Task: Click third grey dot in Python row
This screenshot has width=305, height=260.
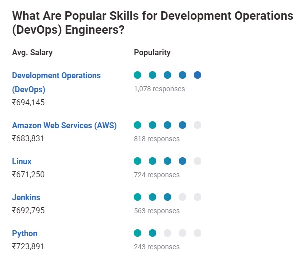Action: click(167, 233)
